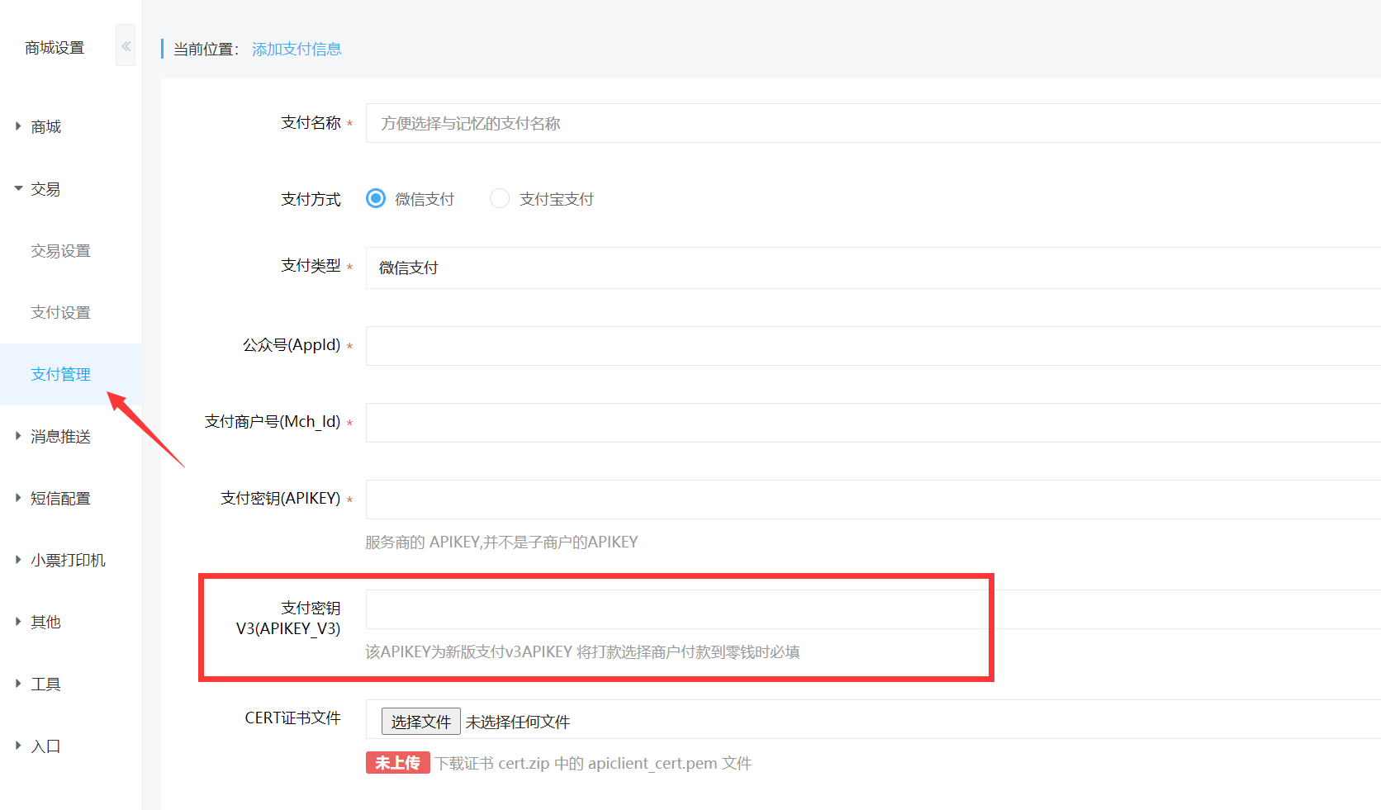1381x810 pixels.
Task: Focus the 支付密钥(APIKEY) input field
Action: (873, 500)
